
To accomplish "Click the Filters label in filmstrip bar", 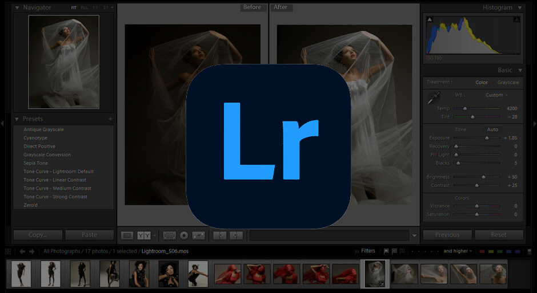I will 368,251.
